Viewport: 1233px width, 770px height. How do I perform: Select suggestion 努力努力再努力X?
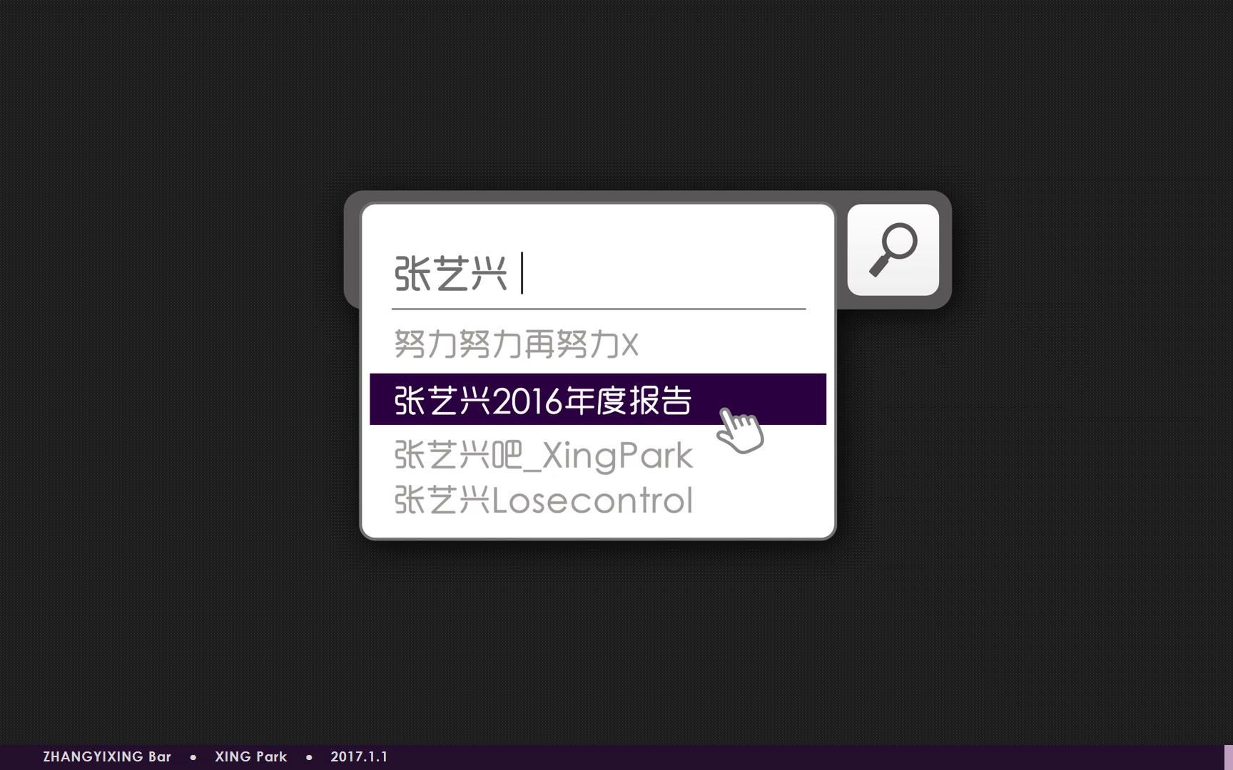516,344
